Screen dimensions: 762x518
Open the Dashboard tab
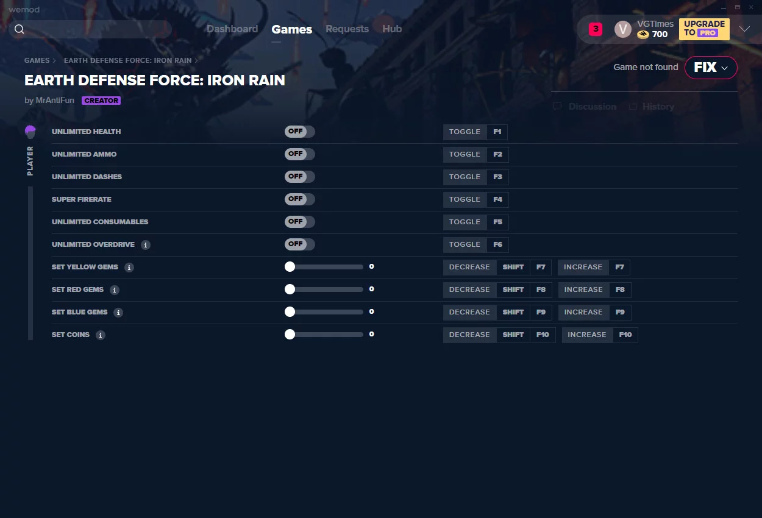point(232,29)
